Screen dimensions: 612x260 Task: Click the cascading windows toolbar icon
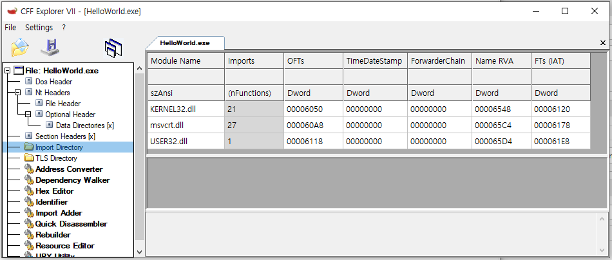[113, 48]
